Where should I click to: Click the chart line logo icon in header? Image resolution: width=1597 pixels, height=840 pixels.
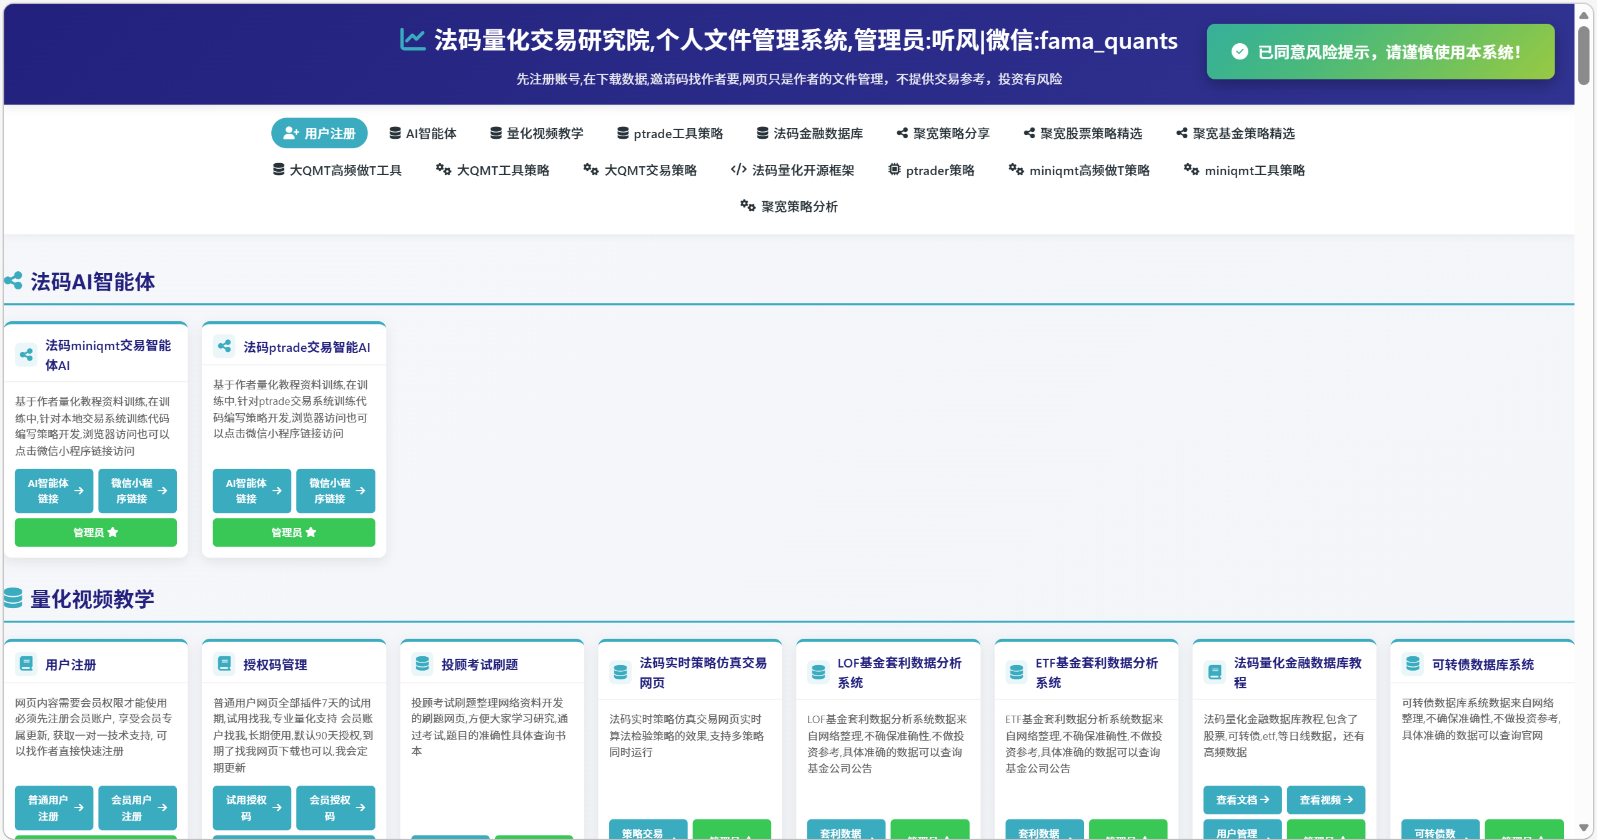(413, 39)
